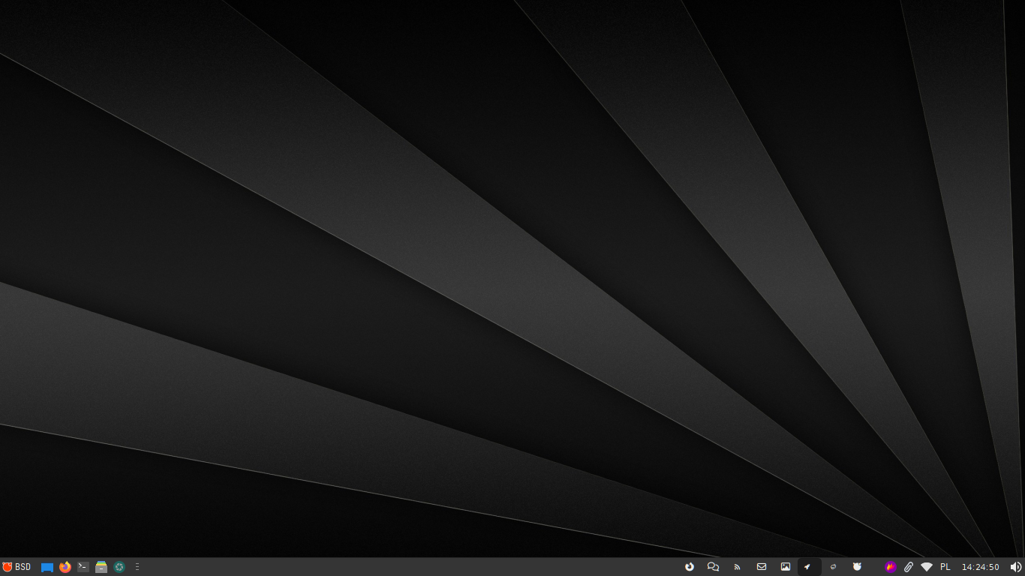1025x576 pixels.
Task: Open the terminal emulator launcher
Action: 83,567
